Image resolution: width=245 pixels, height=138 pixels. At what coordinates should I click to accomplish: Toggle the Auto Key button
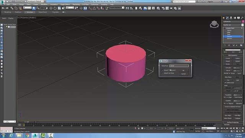(x=198, y=128)
